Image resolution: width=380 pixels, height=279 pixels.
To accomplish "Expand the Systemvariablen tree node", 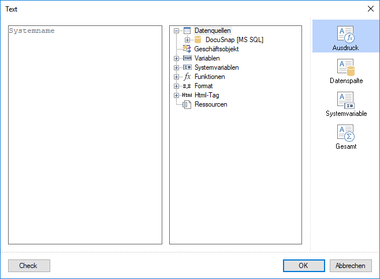I will click(x=177, y=67).
